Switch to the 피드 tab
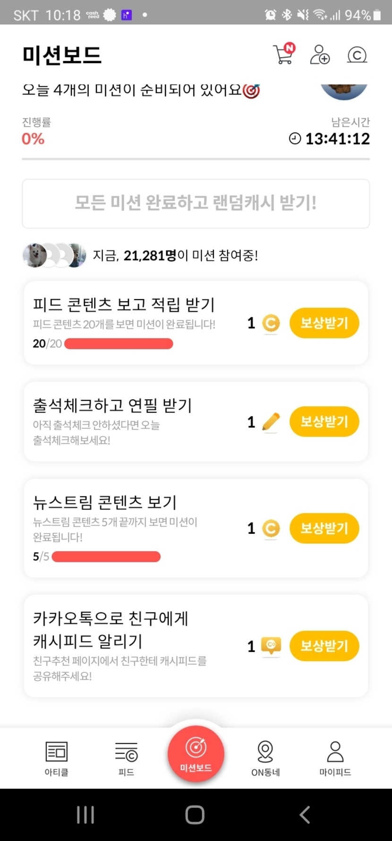Image resolution: width=392 pixels, height=841 pixels. (x=126, y=758)
